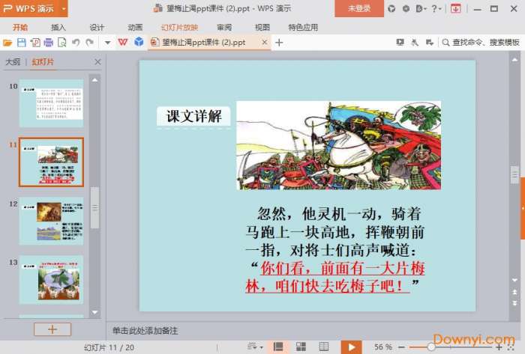Print the presentation using the printer icon
Screen dimensions: 525x354
tap(49, 43)
